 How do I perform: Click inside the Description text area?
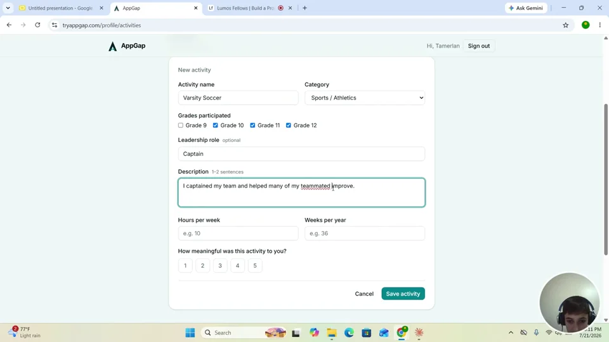pos(301,193)
